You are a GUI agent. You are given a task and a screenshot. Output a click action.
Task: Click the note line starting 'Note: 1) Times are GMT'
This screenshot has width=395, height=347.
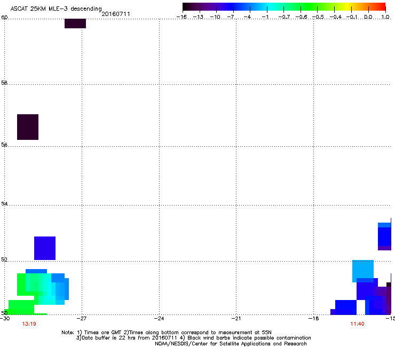click(167, 333)
